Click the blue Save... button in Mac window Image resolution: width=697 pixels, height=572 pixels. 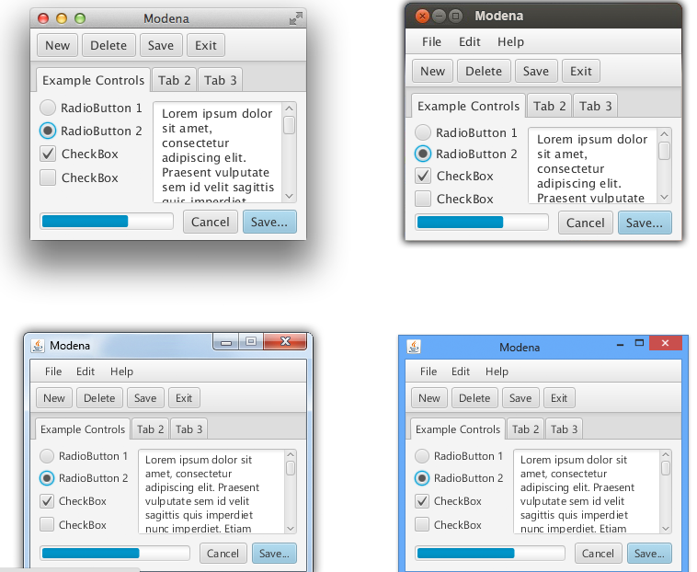pyautogui.click(x=269, y=222)
